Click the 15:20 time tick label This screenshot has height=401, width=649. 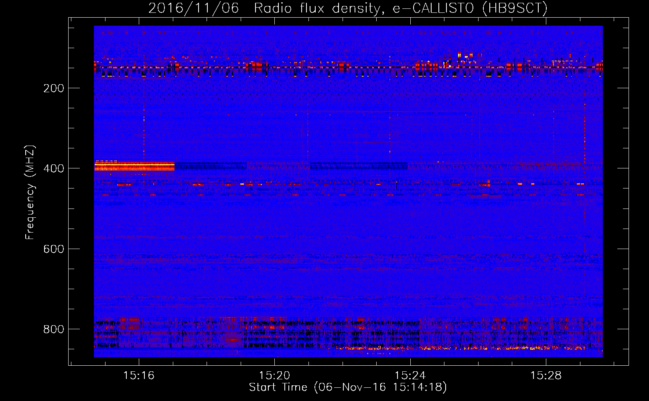[274, 375]
